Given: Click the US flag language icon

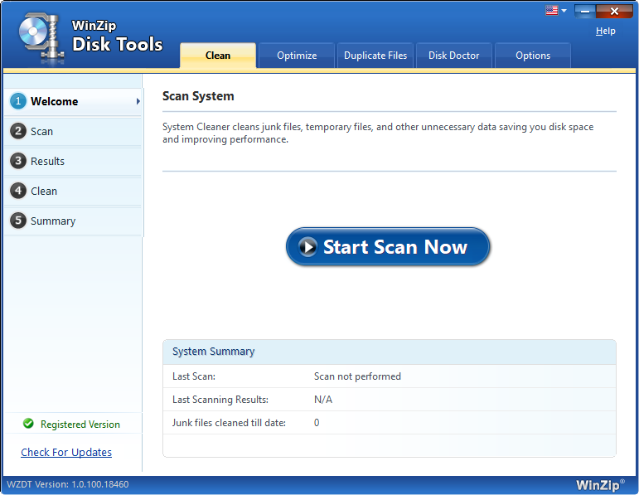Looking at the screenshot, I should tap(551, 11).
